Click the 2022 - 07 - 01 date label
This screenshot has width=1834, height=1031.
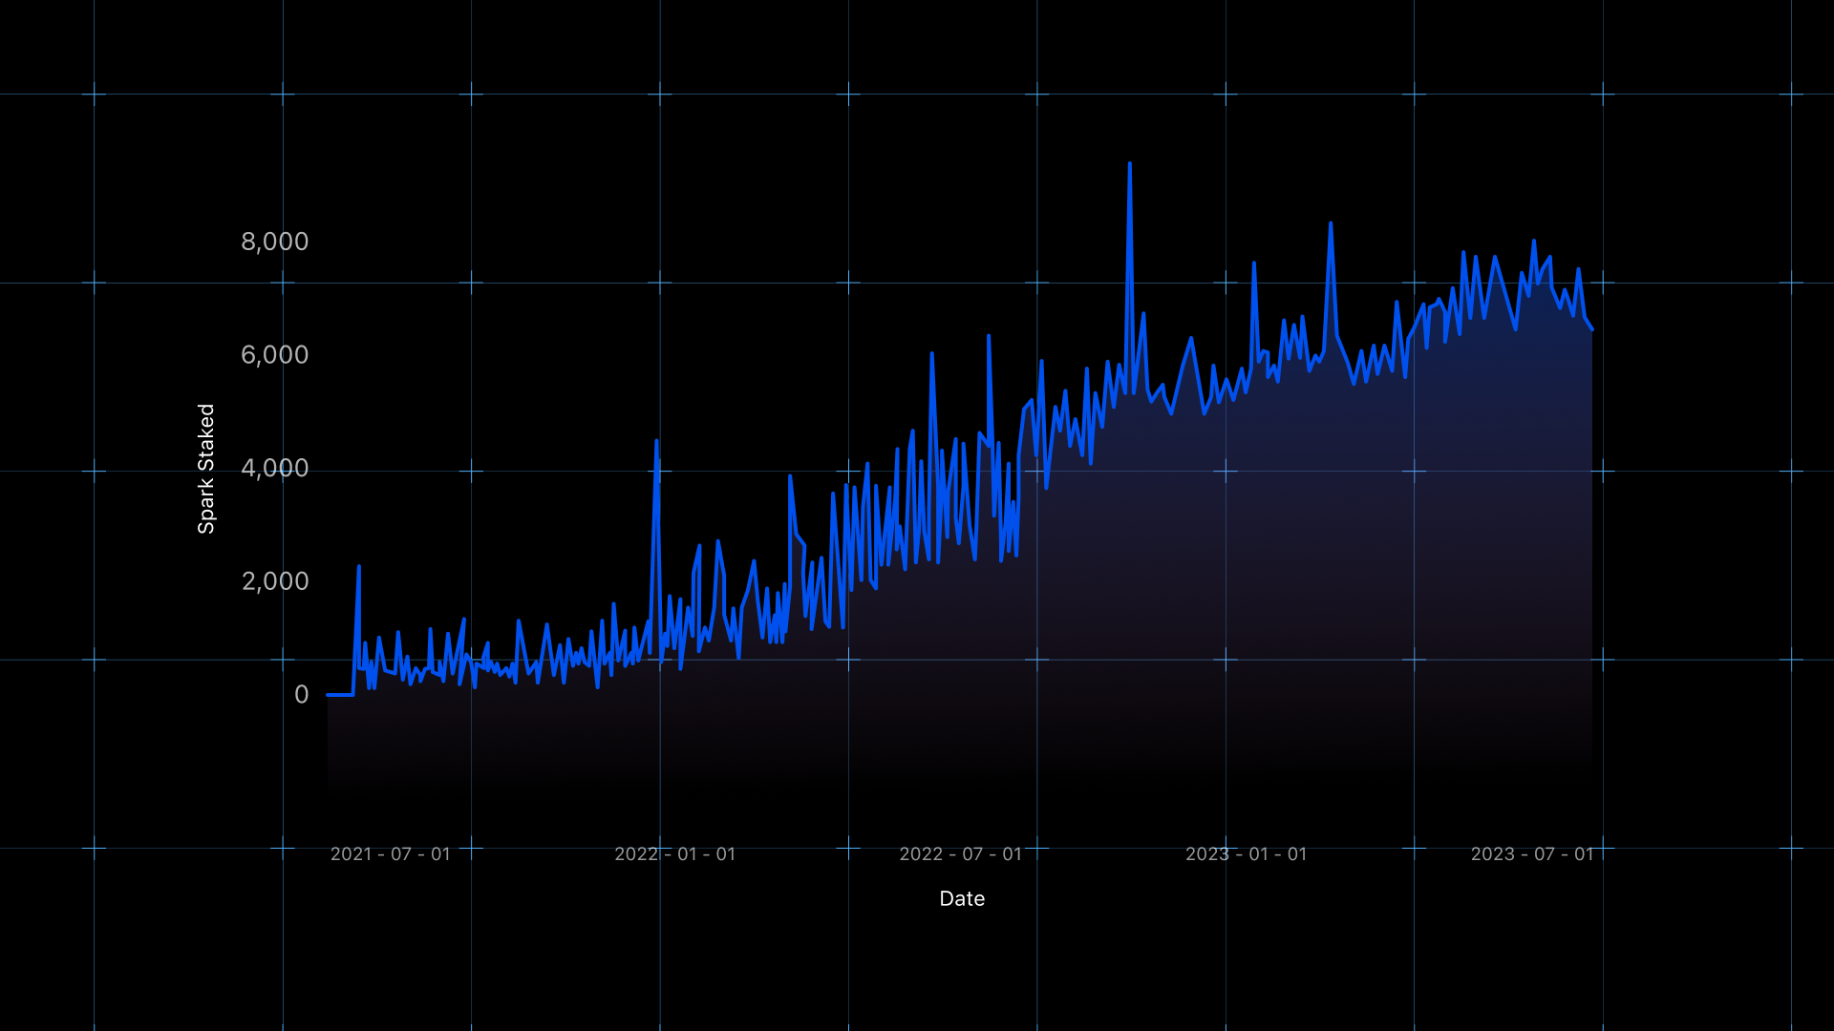(x=960, y=854)
